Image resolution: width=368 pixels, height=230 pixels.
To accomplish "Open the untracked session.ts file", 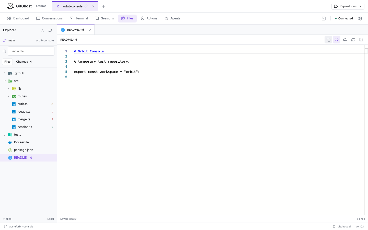I will click(x=29, y=127).
